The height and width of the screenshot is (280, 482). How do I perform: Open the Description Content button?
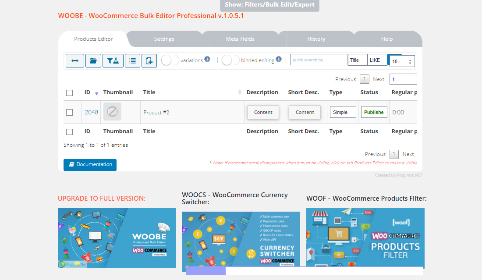tap(263, 112)
